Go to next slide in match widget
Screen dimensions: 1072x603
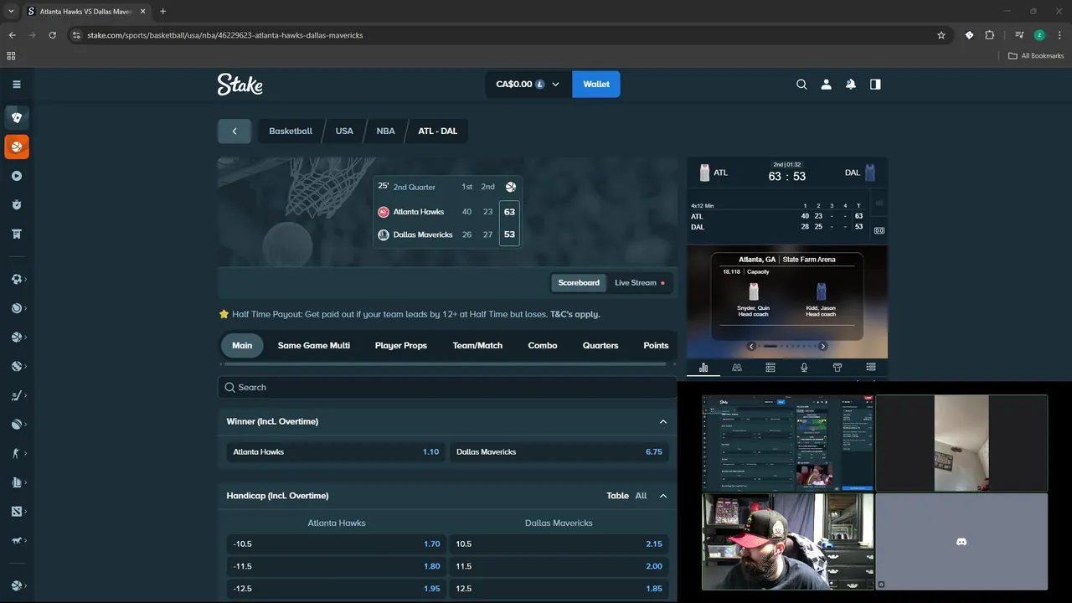822,346
